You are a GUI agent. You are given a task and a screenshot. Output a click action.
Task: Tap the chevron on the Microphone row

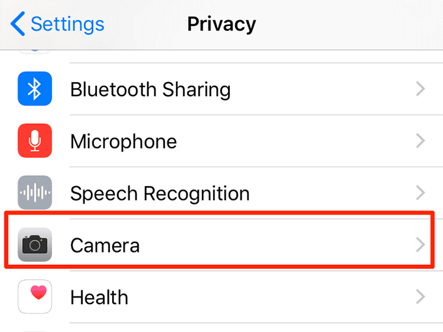pos(420,141)
